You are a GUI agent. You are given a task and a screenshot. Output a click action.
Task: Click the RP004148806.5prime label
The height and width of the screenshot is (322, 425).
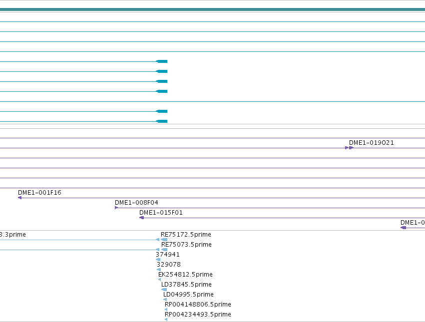[x=198, y=305]
